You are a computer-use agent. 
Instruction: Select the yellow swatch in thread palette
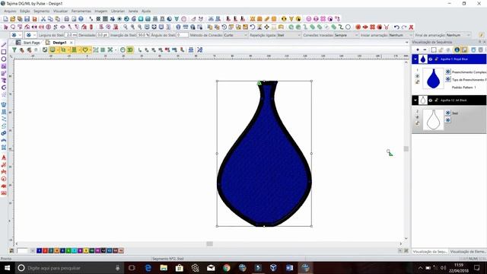tap(86, 250)
